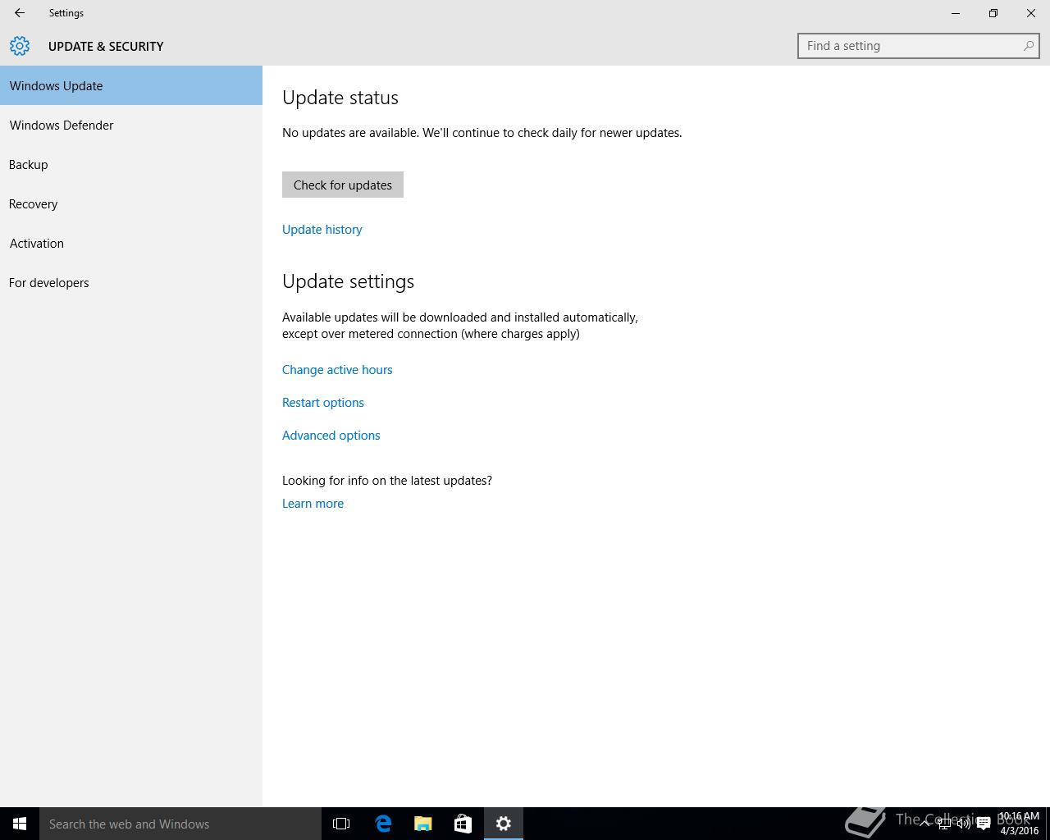This screenshot has width=1050, height=840.
Task: Open Action Center notifications icon
Action: pyautogui.click(x=984, y=824)
